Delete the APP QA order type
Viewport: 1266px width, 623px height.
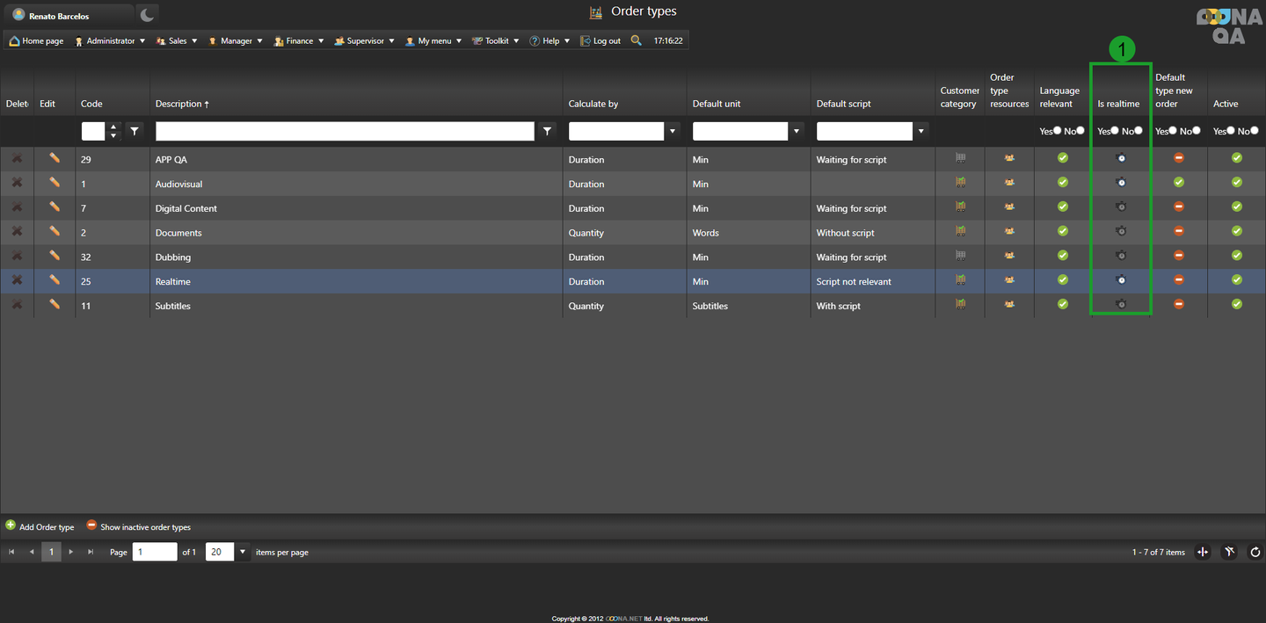click(x=17, y=159)
